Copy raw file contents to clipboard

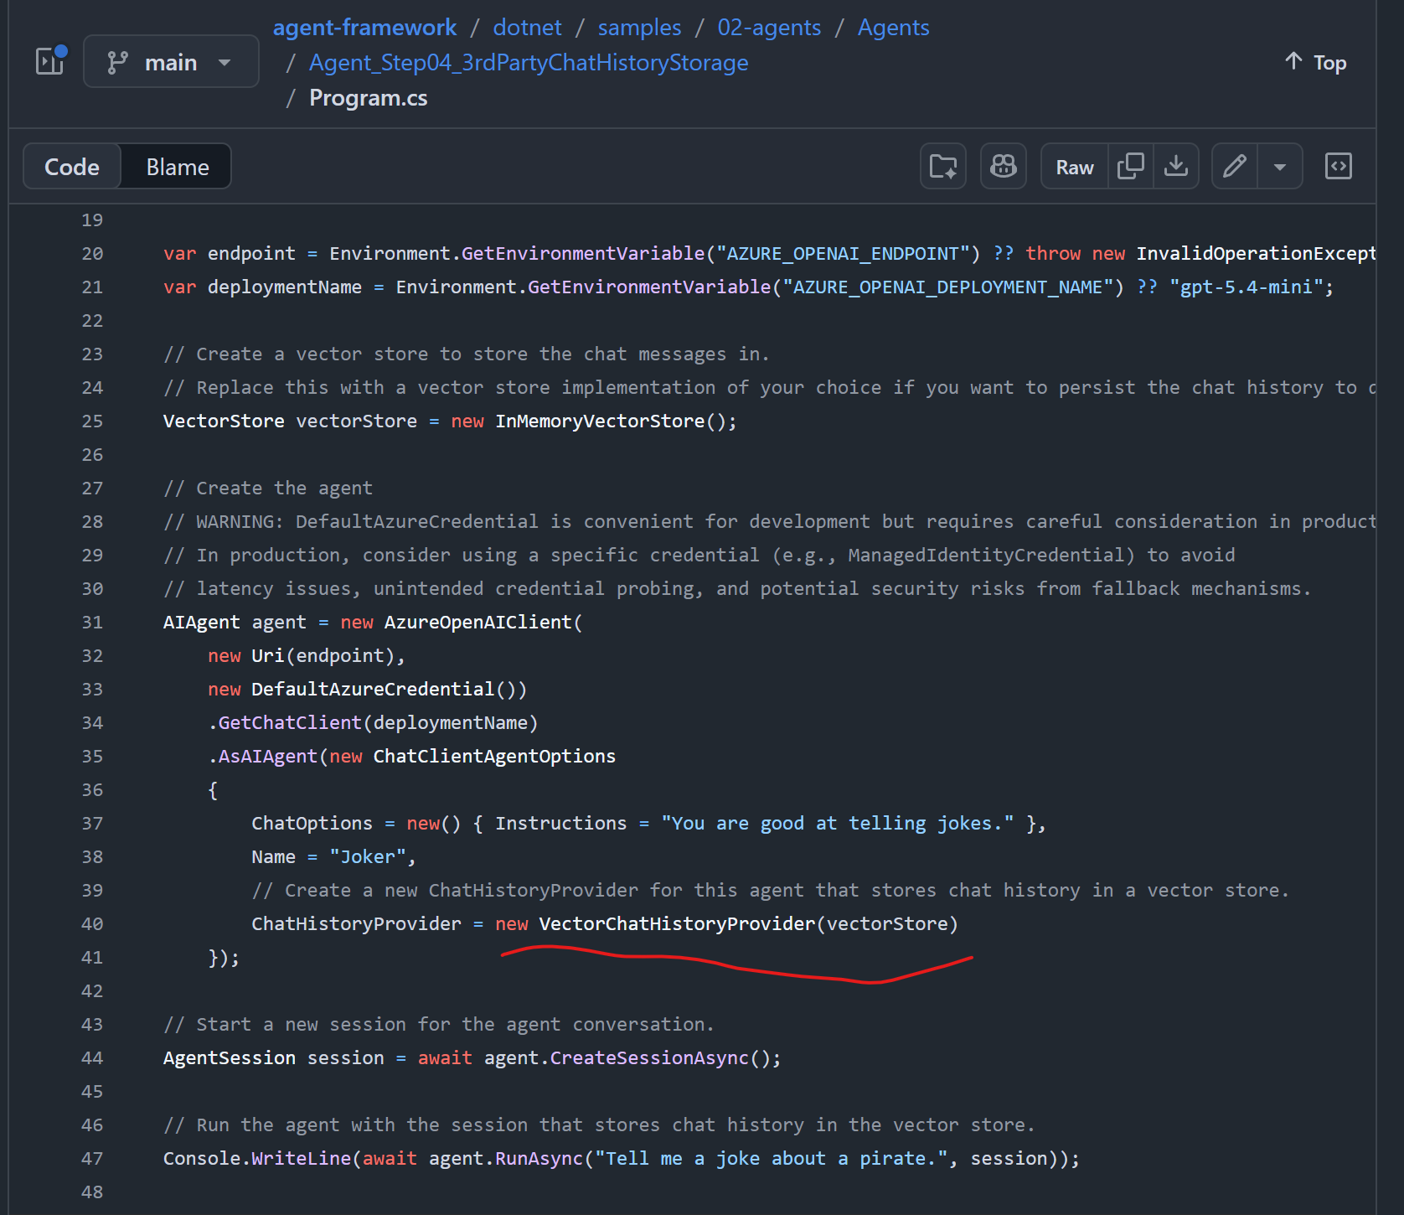[x=1131, y=166]
